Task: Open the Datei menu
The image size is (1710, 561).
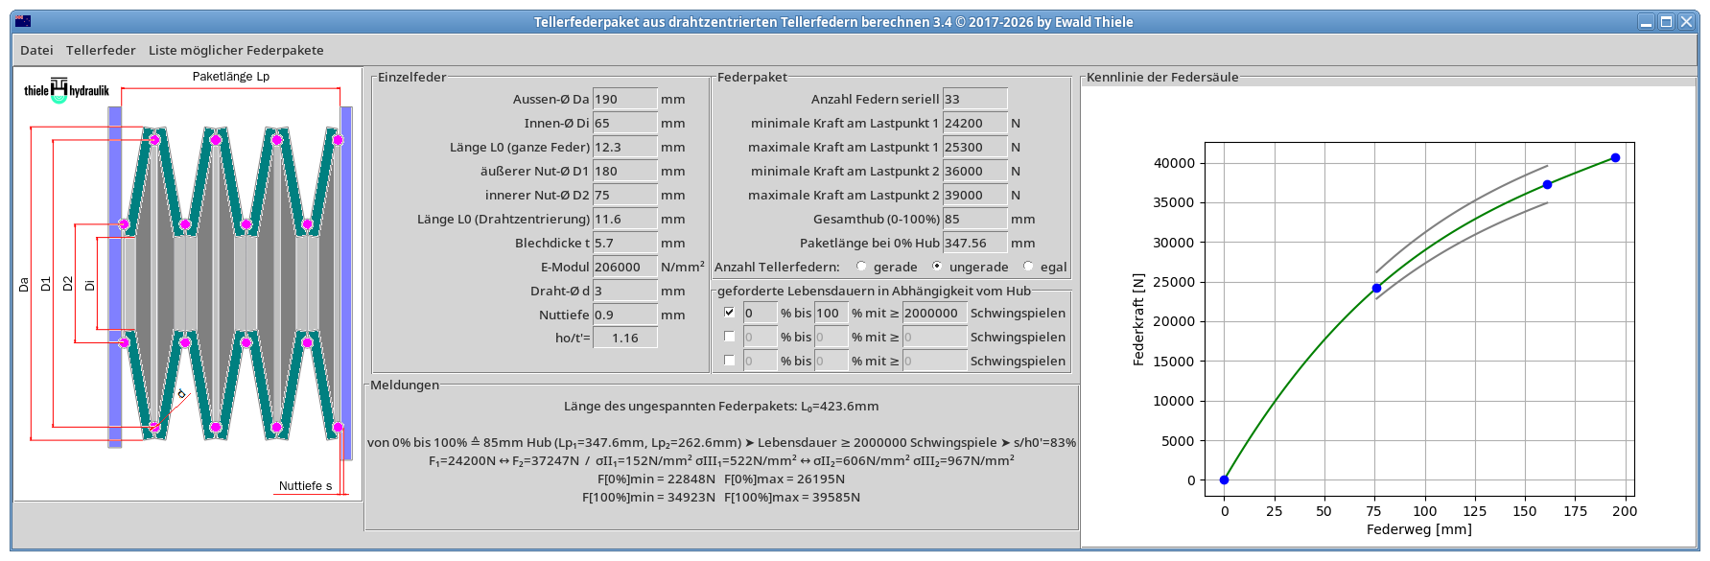Action: point(36,50)
